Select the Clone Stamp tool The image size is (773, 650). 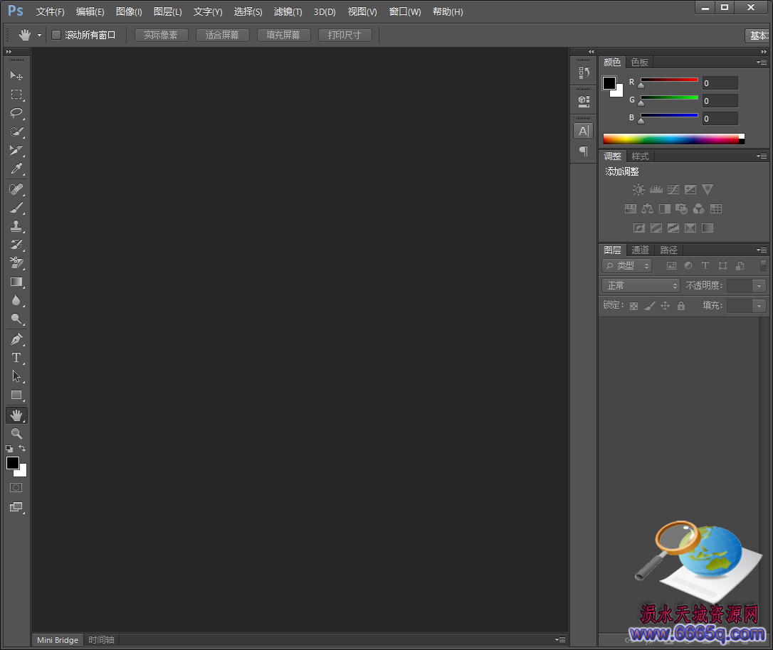pos(16,227)
